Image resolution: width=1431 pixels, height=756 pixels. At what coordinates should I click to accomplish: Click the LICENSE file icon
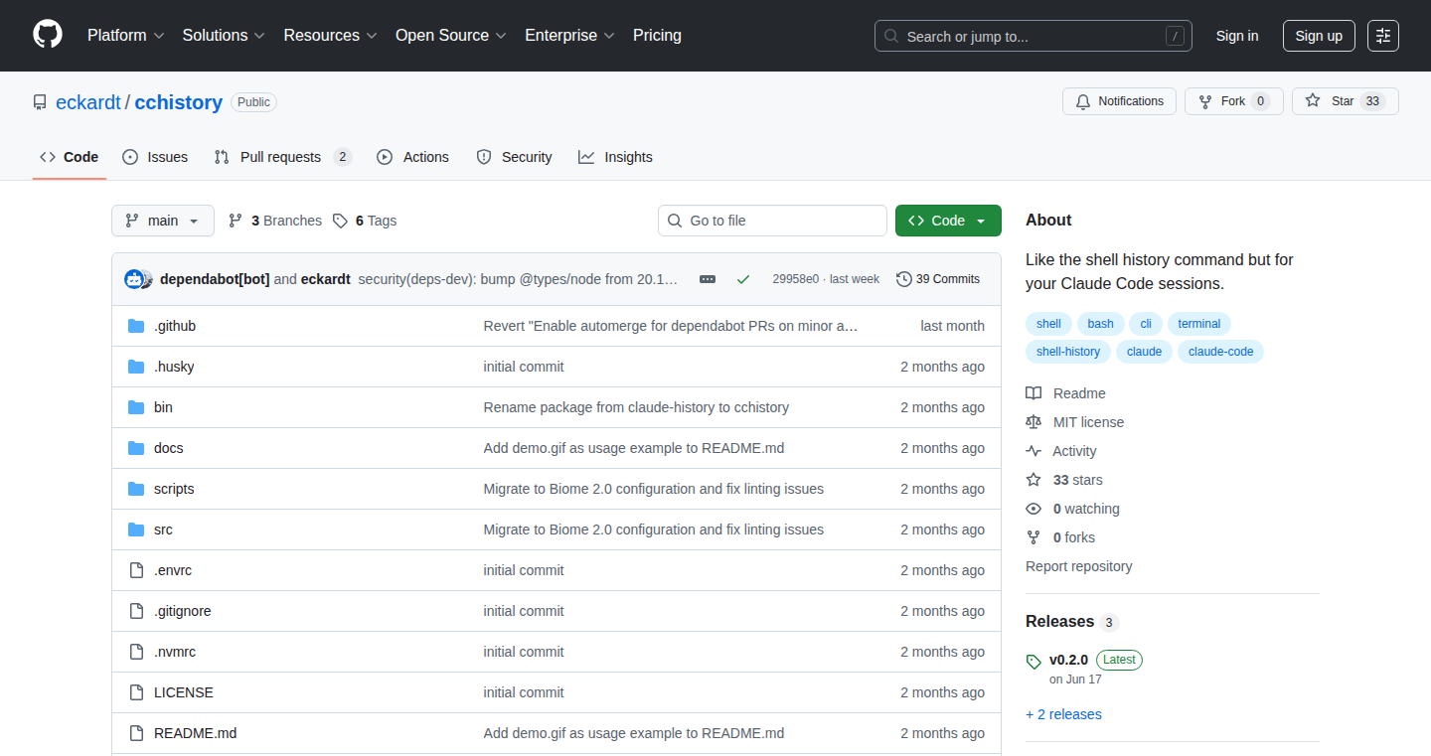[136, 692]
